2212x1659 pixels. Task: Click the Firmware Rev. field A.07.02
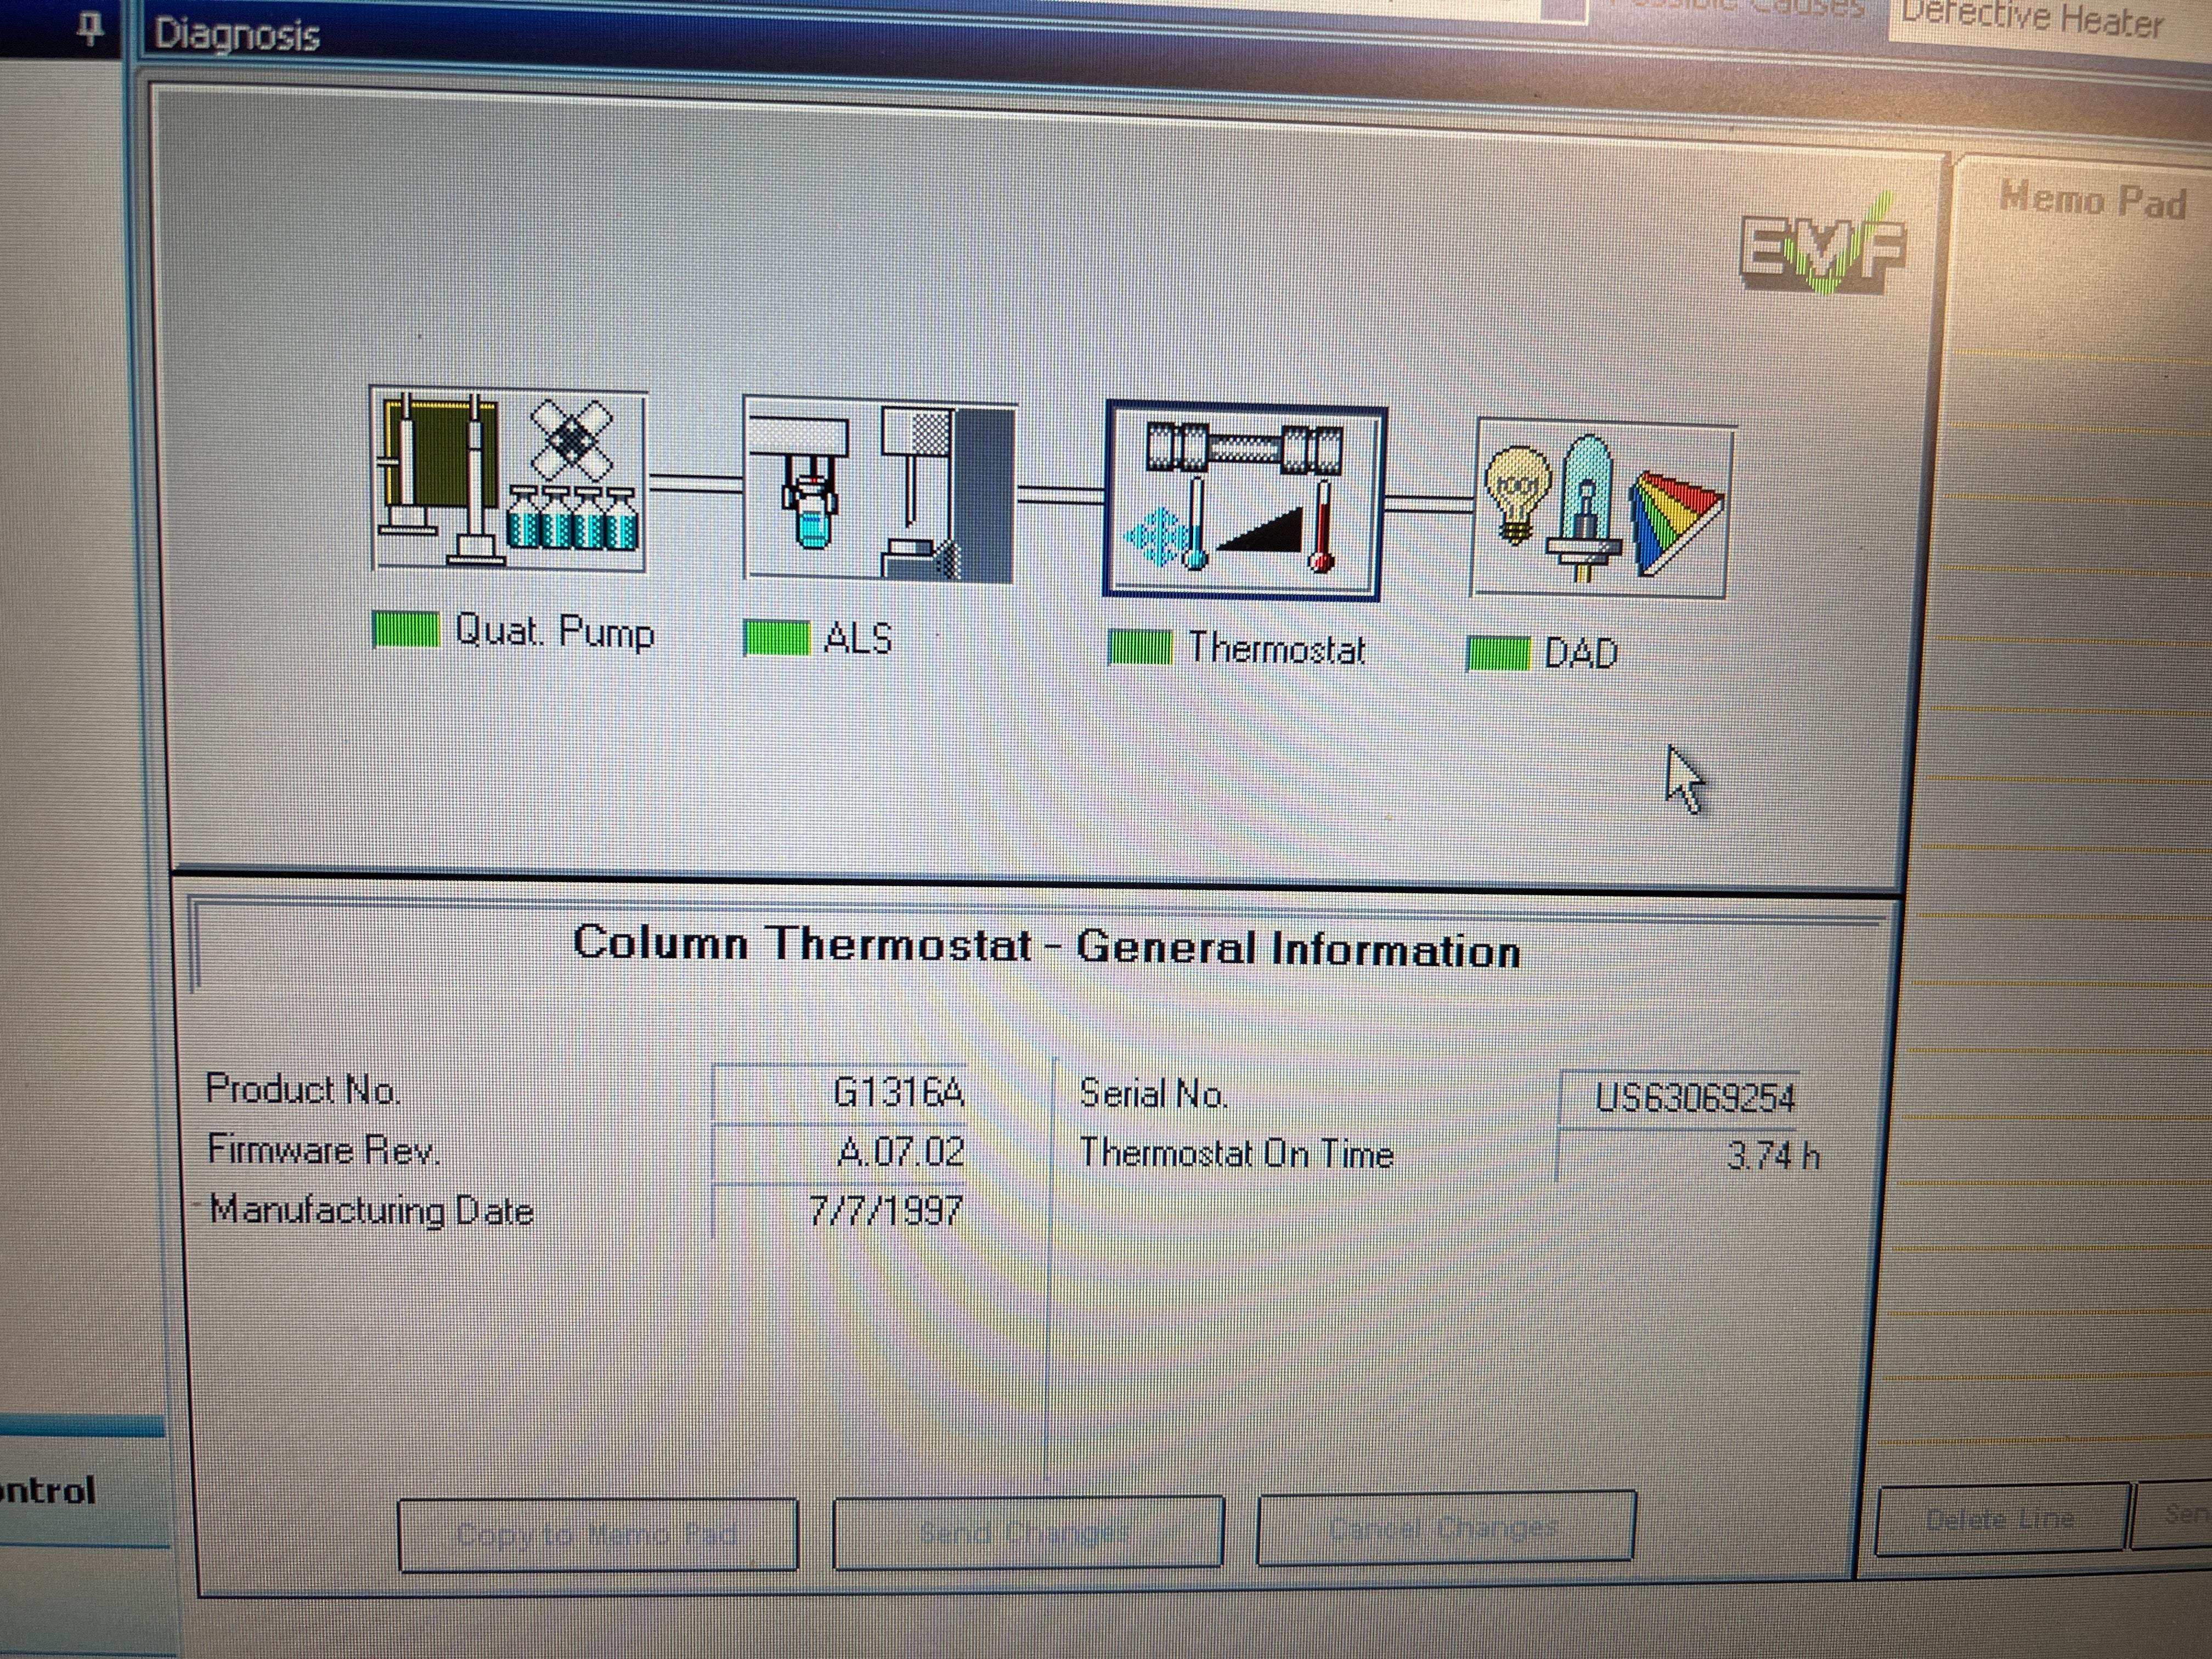tap(838, 1152)
